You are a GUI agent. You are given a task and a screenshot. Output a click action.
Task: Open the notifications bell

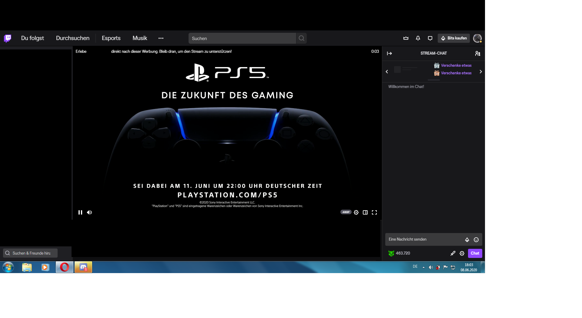pyautogui.click(x=418, y=38)
